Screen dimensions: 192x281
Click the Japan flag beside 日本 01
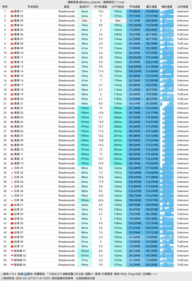(12, 168)
